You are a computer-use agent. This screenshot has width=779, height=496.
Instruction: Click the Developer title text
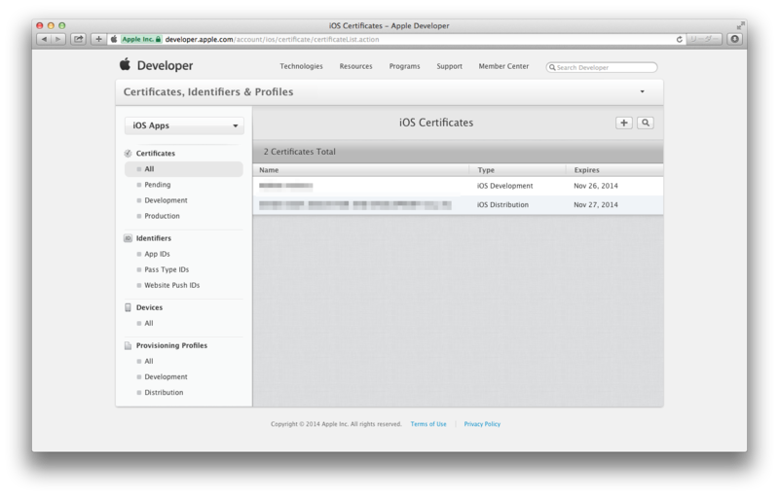(165, 65)
